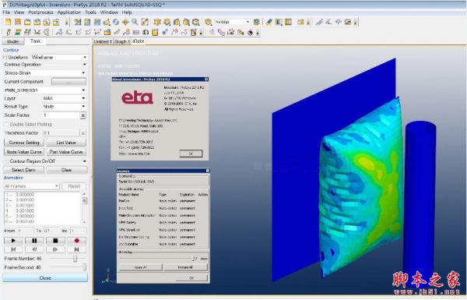Click the arc/radius measure icon
The image size is (467, 300).
point(338,22)
